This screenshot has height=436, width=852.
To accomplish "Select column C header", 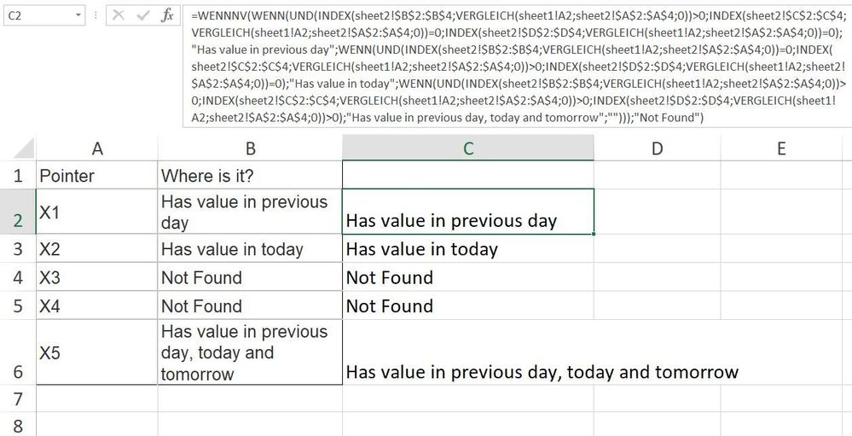I will point(468,148).
